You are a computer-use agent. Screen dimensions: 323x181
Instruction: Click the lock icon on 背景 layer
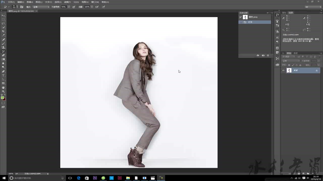(x=317, y=71)
